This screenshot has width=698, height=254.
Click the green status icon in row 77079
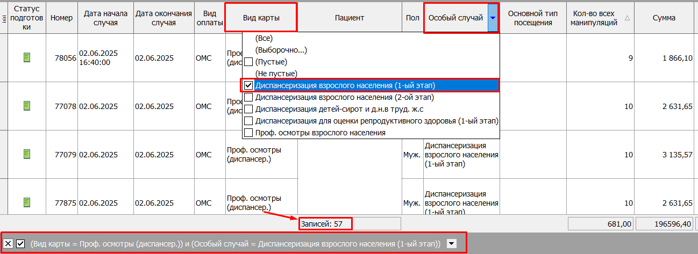[26, 154]
